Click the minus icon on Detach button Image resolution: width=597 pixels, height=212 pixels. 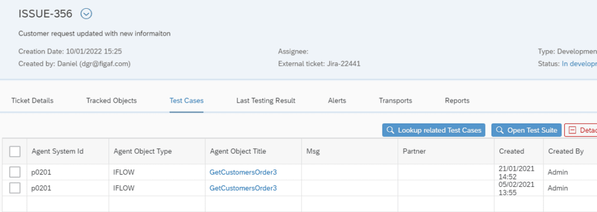click(x=573, y=130)
